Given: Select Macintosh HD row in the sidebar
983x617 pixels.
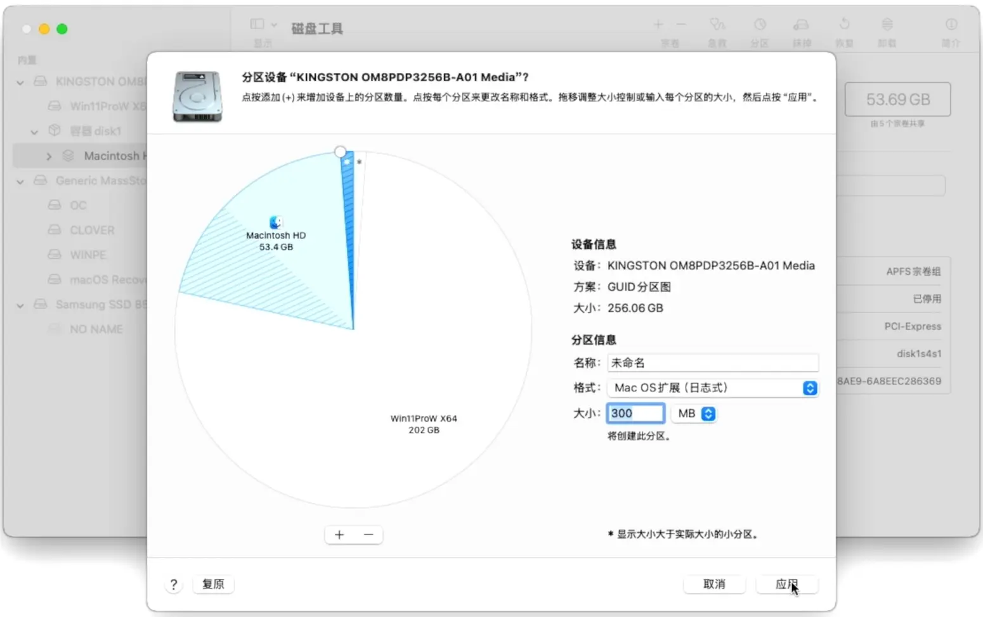Looking at the screenshot, I should tap(81, 156).
